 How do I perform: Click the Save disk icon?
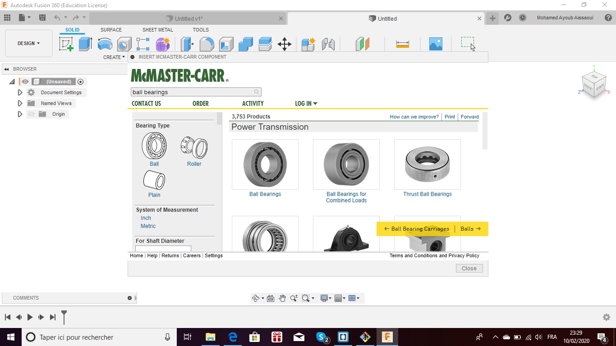point(42,18)
